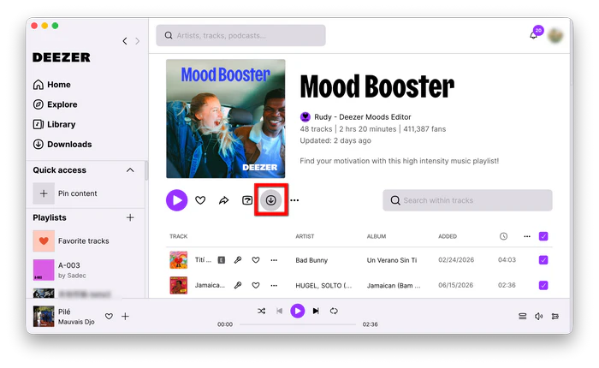Sort by the TRACK column header
599x368 pixels.
coord(178,236)
